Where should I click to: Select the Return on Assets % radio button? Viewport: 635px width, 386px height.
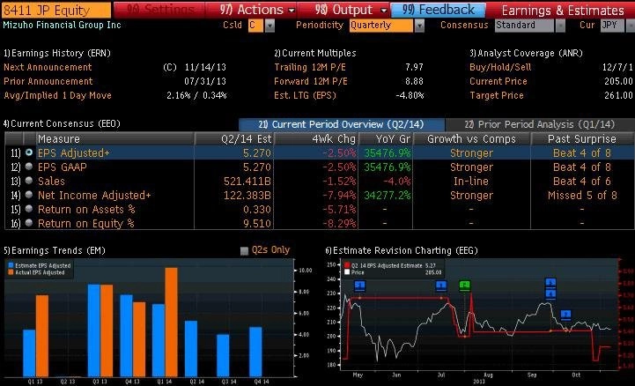pos(29,209)
